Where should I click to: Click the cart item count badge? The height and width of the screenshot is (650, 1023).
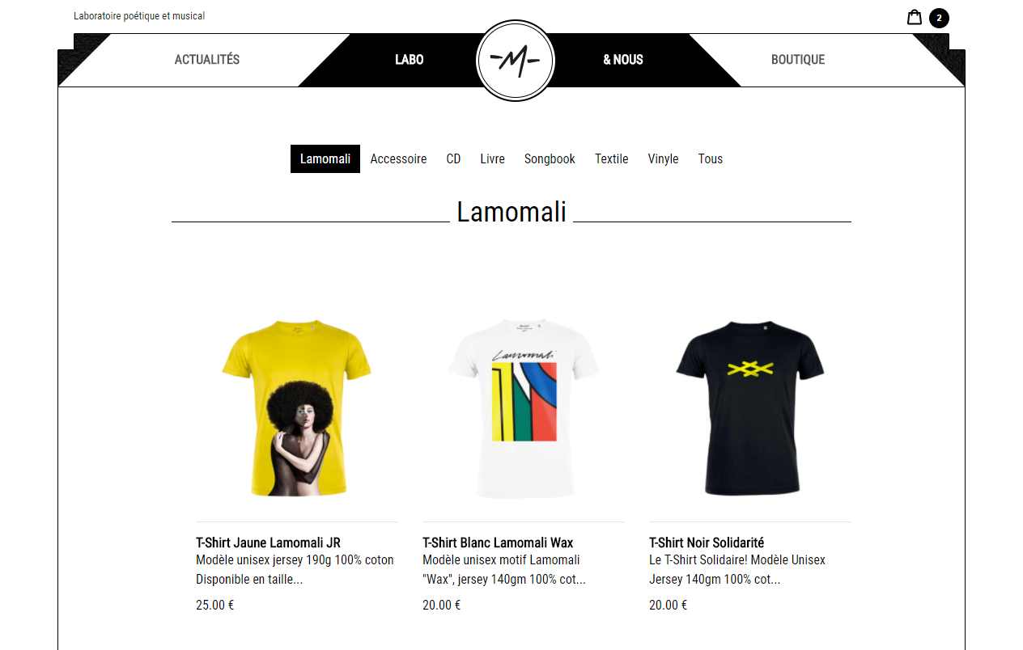click(939, 18)
